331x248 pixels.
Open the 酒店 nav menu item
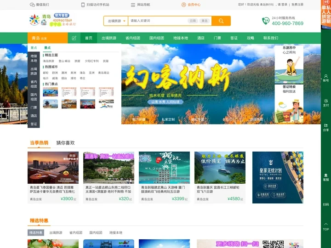[200, 38]
